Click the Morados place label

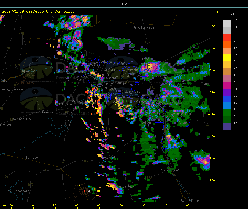32,158
